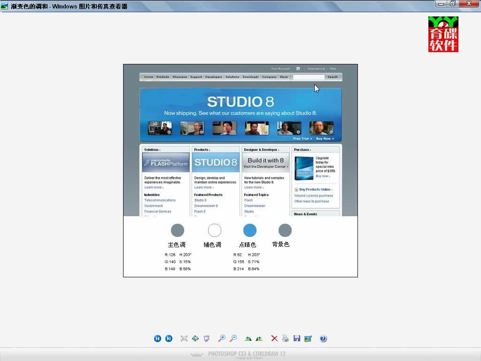Click the Telecommunications link under Industries

[x=160, y=200]
